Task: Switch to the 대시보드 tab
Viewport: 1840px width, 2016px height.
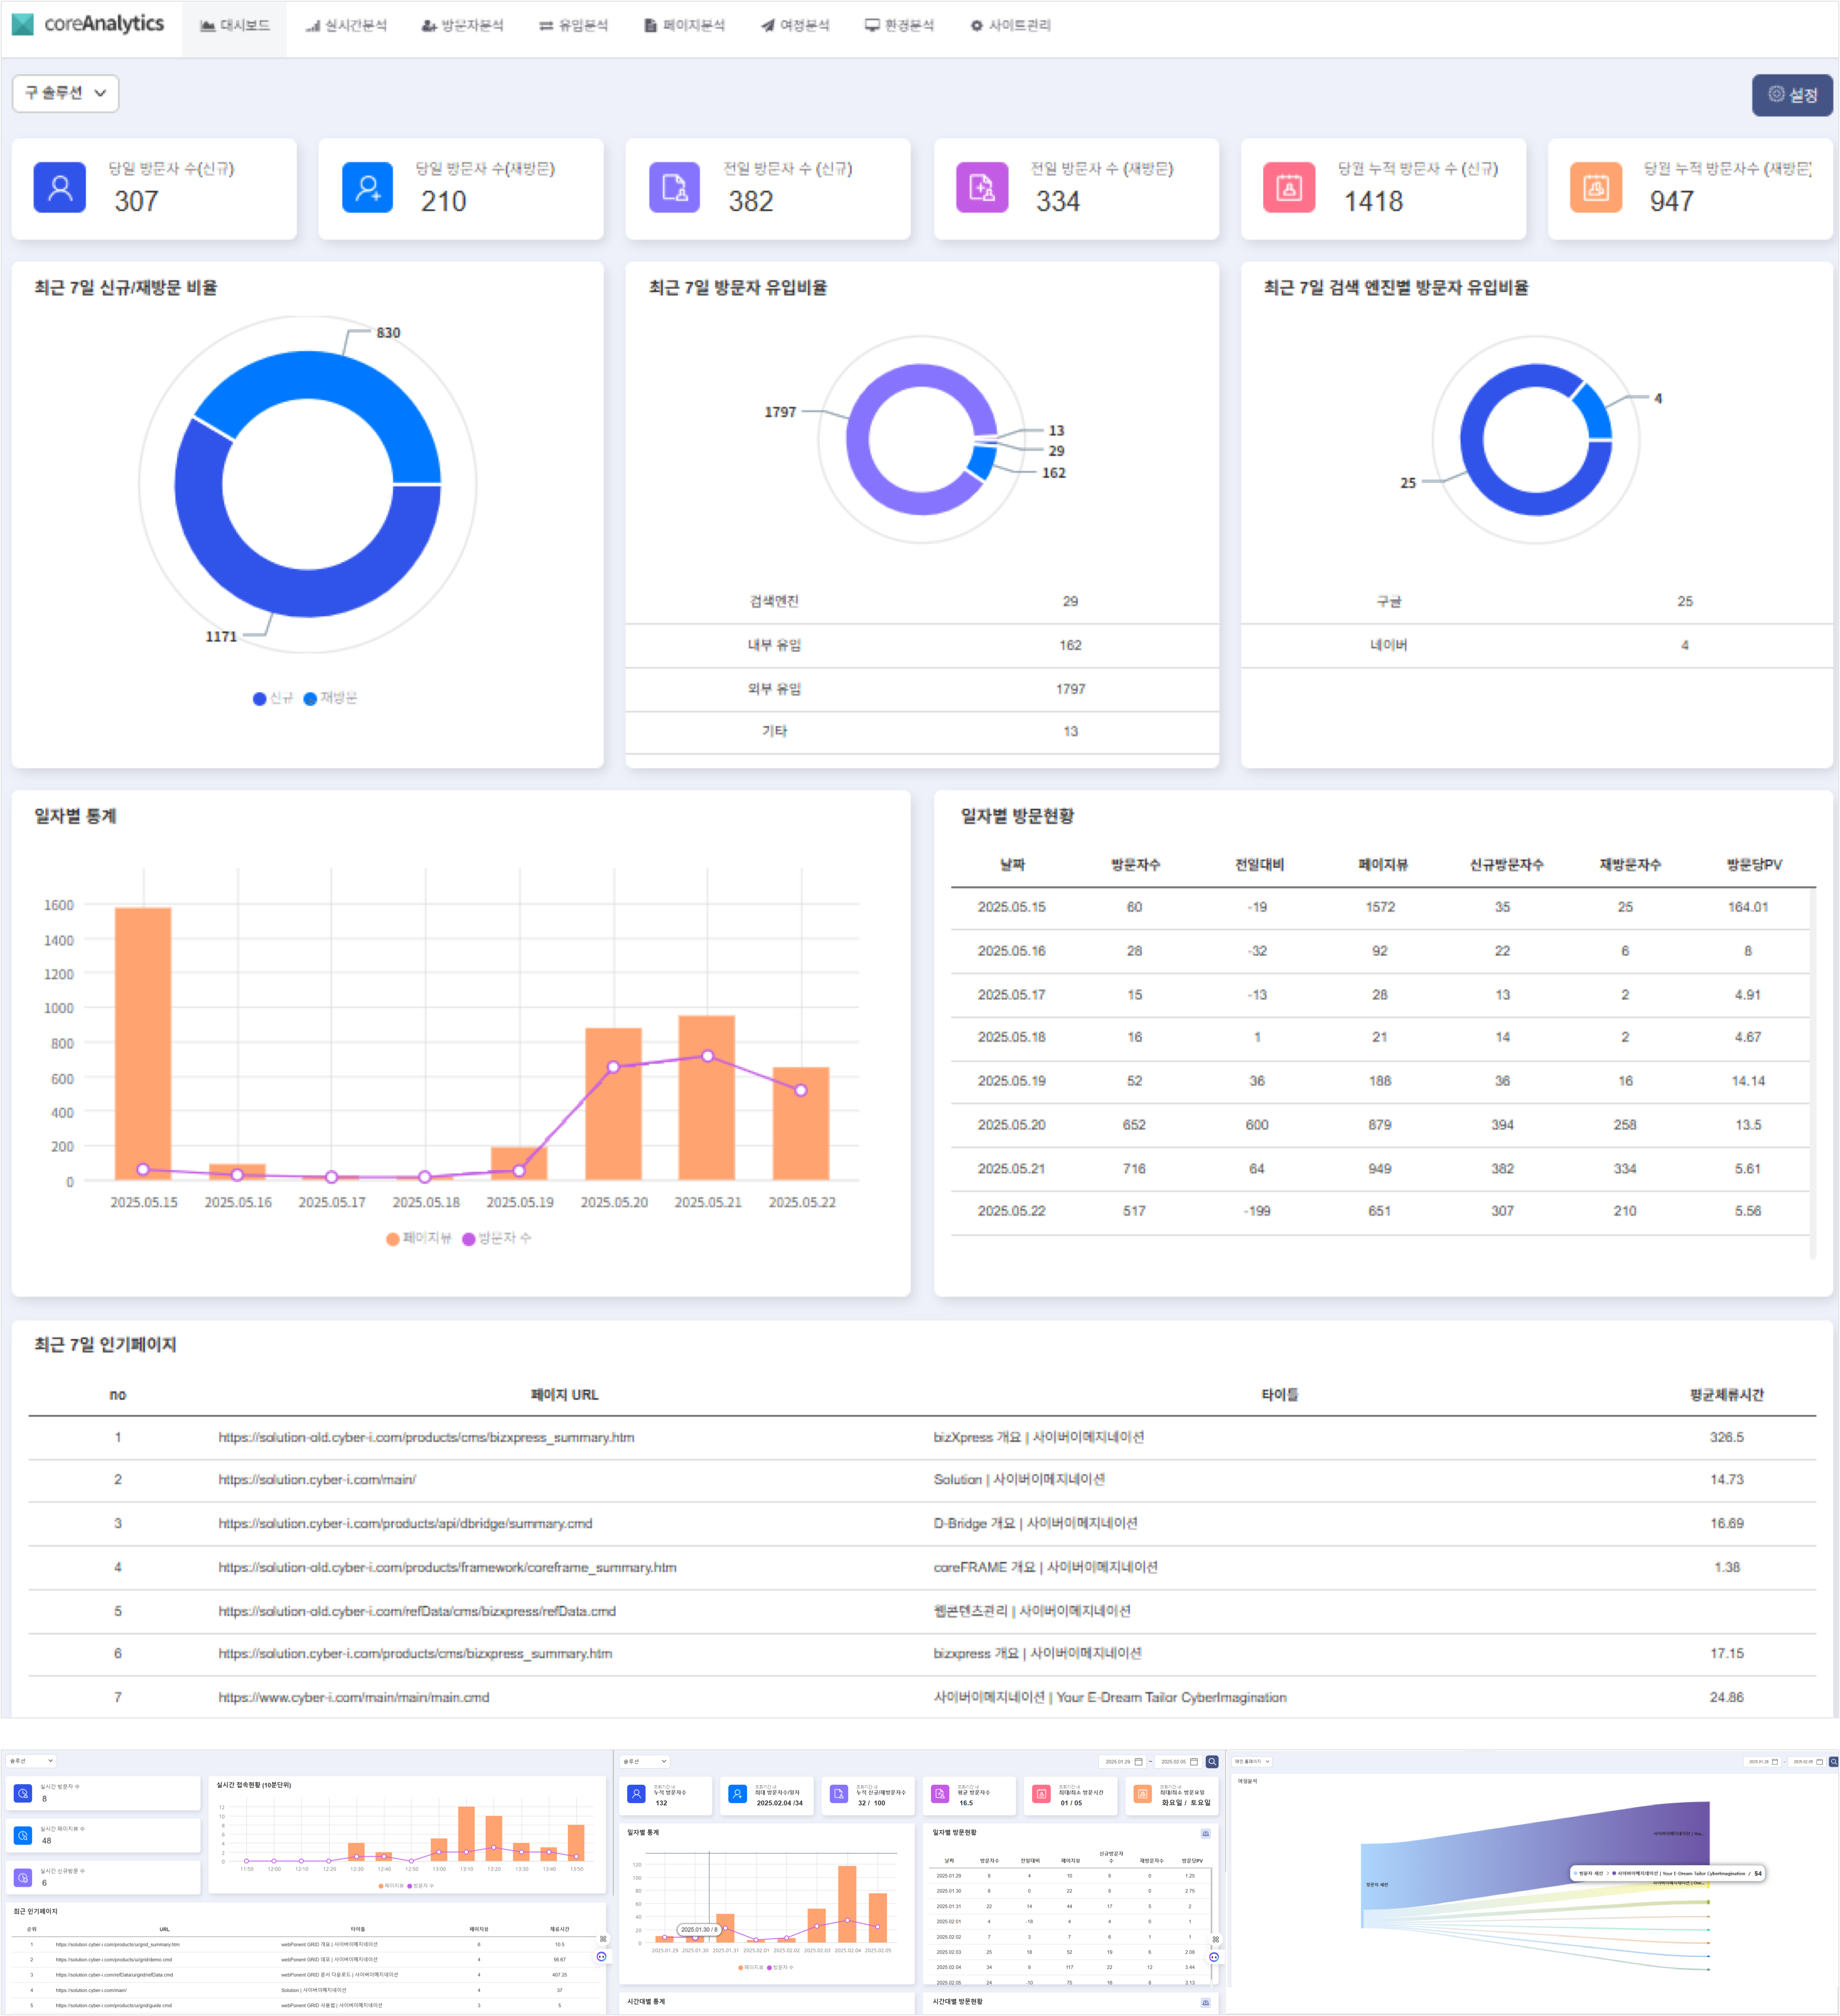Action: click(x=235, y=25)
